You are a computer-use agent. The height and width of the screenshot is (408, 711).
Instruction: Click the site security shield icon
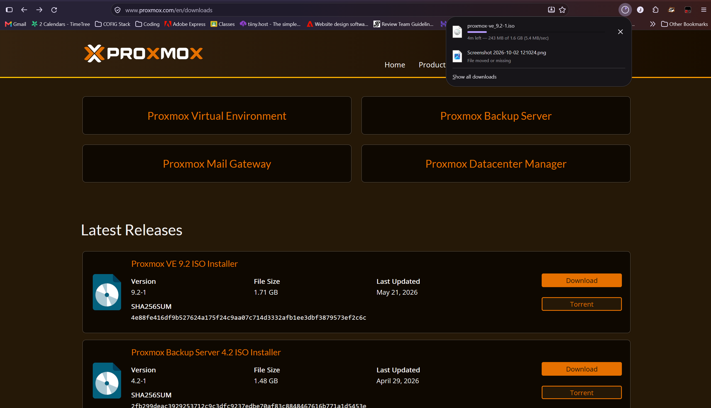pyautogui.click(x=118, y=10)
